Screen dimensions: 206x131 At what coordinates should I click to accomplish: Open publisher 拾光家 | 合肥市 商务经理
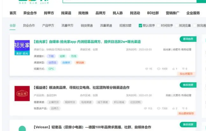pos(177,49)
